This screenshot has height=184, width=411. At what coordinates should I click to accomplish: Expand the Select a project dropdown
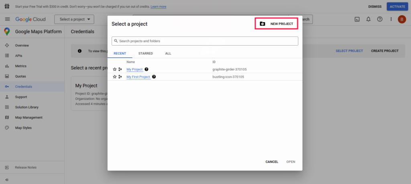74,19
